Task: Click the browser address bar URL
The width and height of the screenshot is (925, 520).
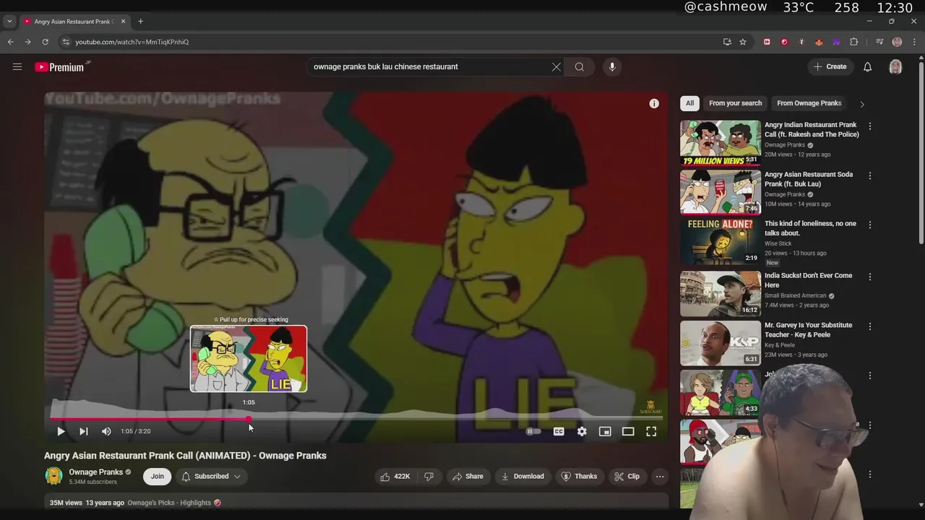Action: (x=132, y=42)
